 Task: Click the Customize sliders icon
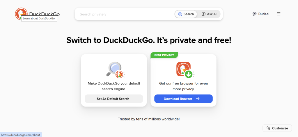click(268, 128)
